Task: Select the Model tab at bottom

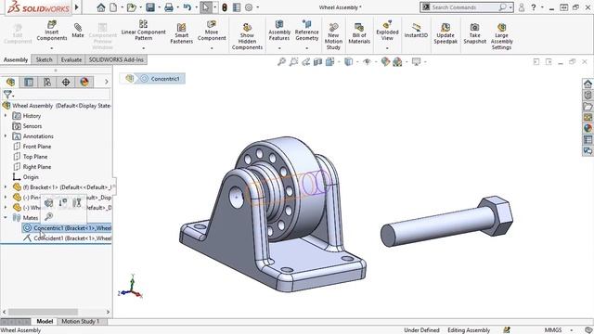Action: pos(45,322)
